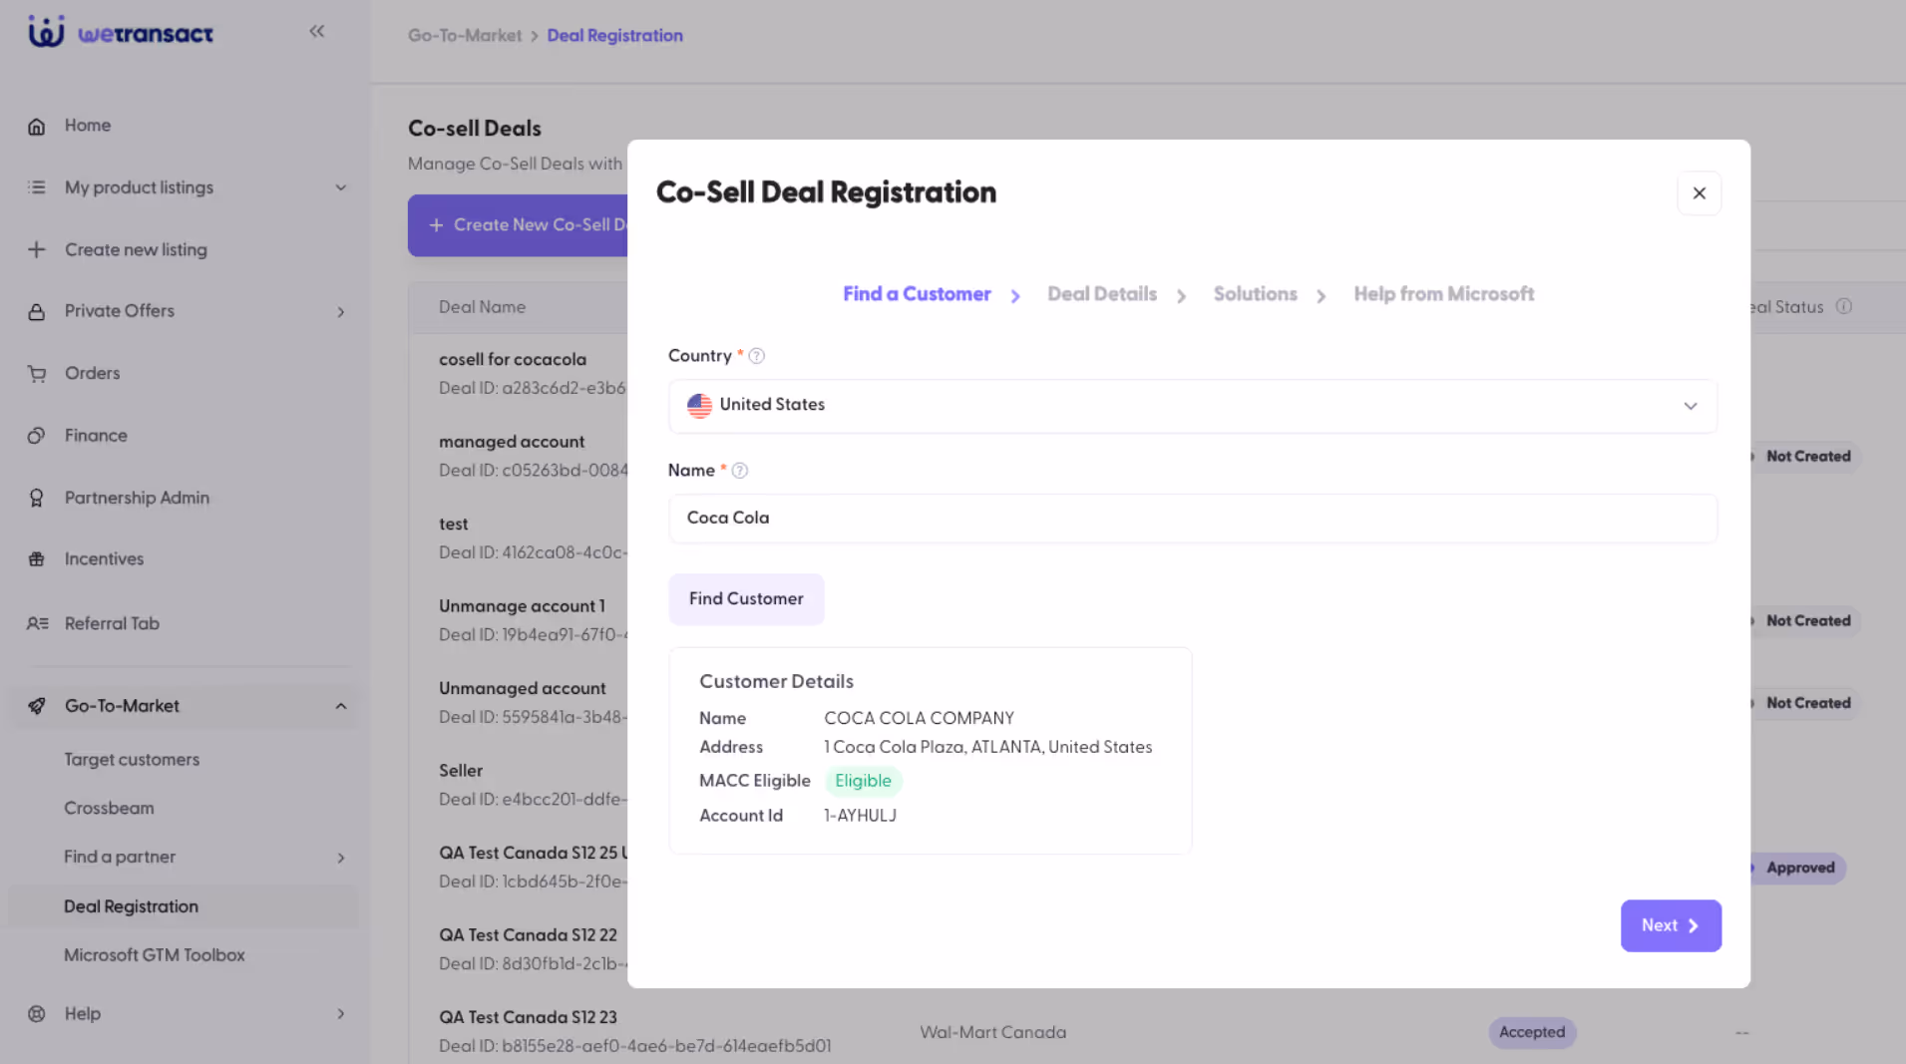Expand the Find a partner arrow

tap(341, 858)
